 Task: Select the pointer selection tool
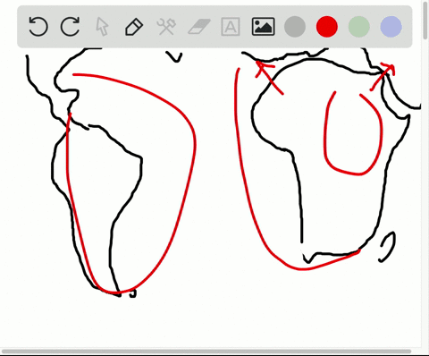tap(102, 27)
